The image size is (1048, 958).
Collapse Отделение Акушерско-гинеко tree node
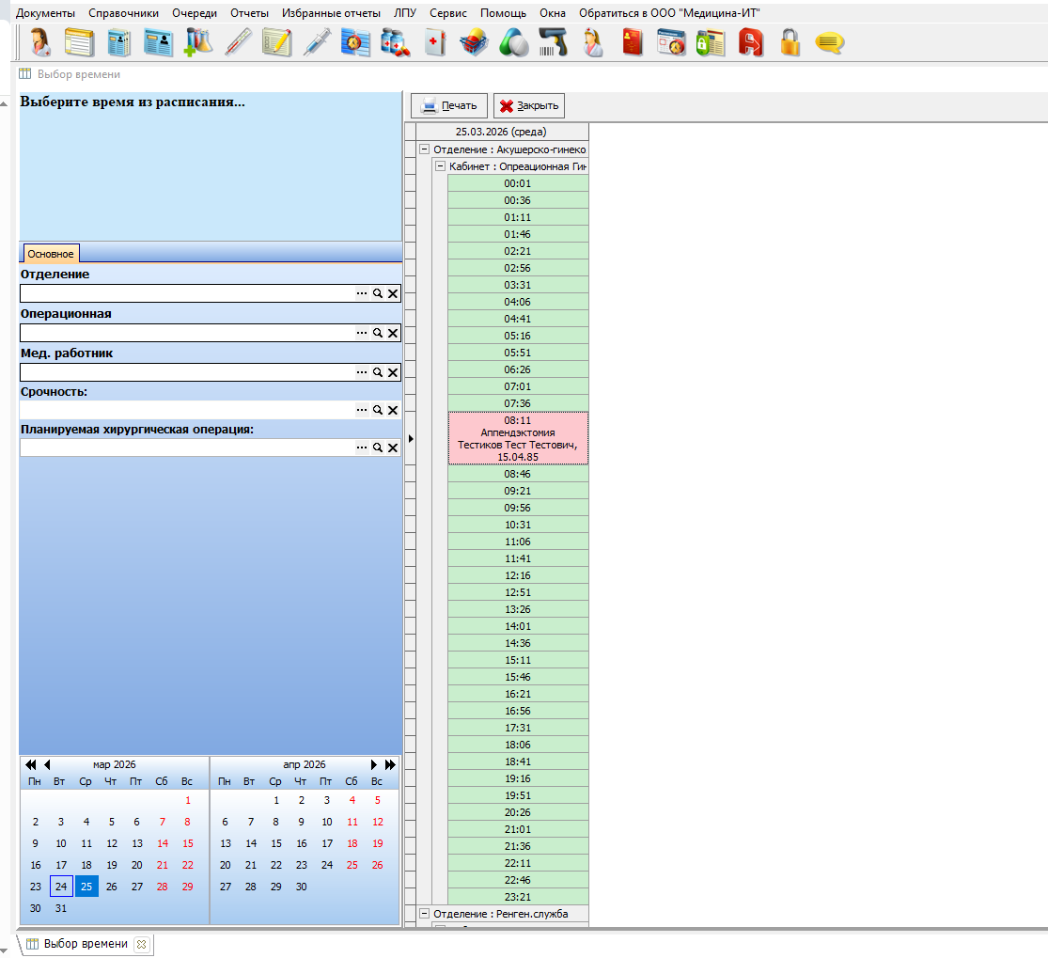(425, 149)
